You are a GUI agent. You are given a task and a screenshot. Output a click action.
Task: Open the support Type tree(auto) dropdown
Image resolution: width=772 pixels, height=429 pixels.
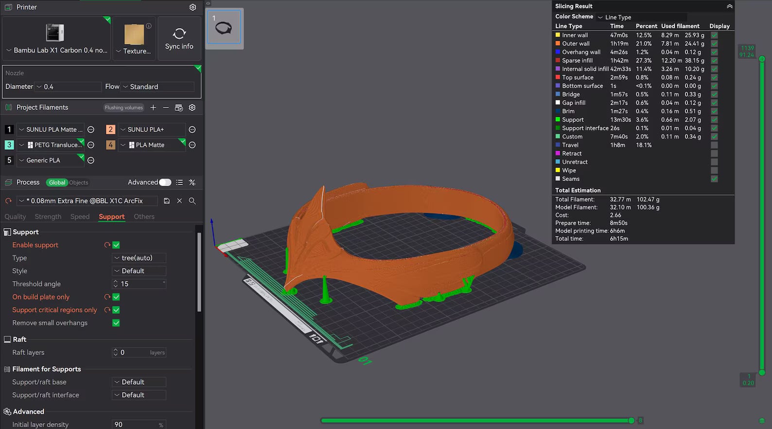[139, 258]
